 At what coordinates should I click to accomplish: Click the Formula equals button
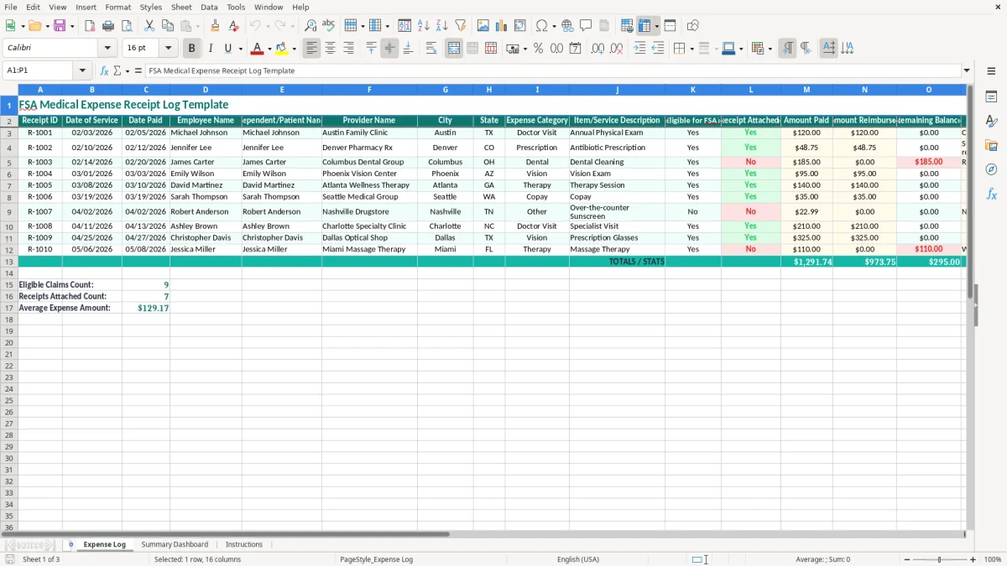pyautogui.click(x=138, y=70)
